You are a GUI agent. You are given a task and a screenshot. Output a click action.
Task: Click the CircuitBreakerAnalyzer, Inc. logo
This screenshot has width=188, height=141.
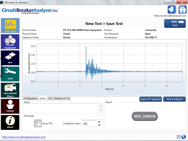pos(30,11)
